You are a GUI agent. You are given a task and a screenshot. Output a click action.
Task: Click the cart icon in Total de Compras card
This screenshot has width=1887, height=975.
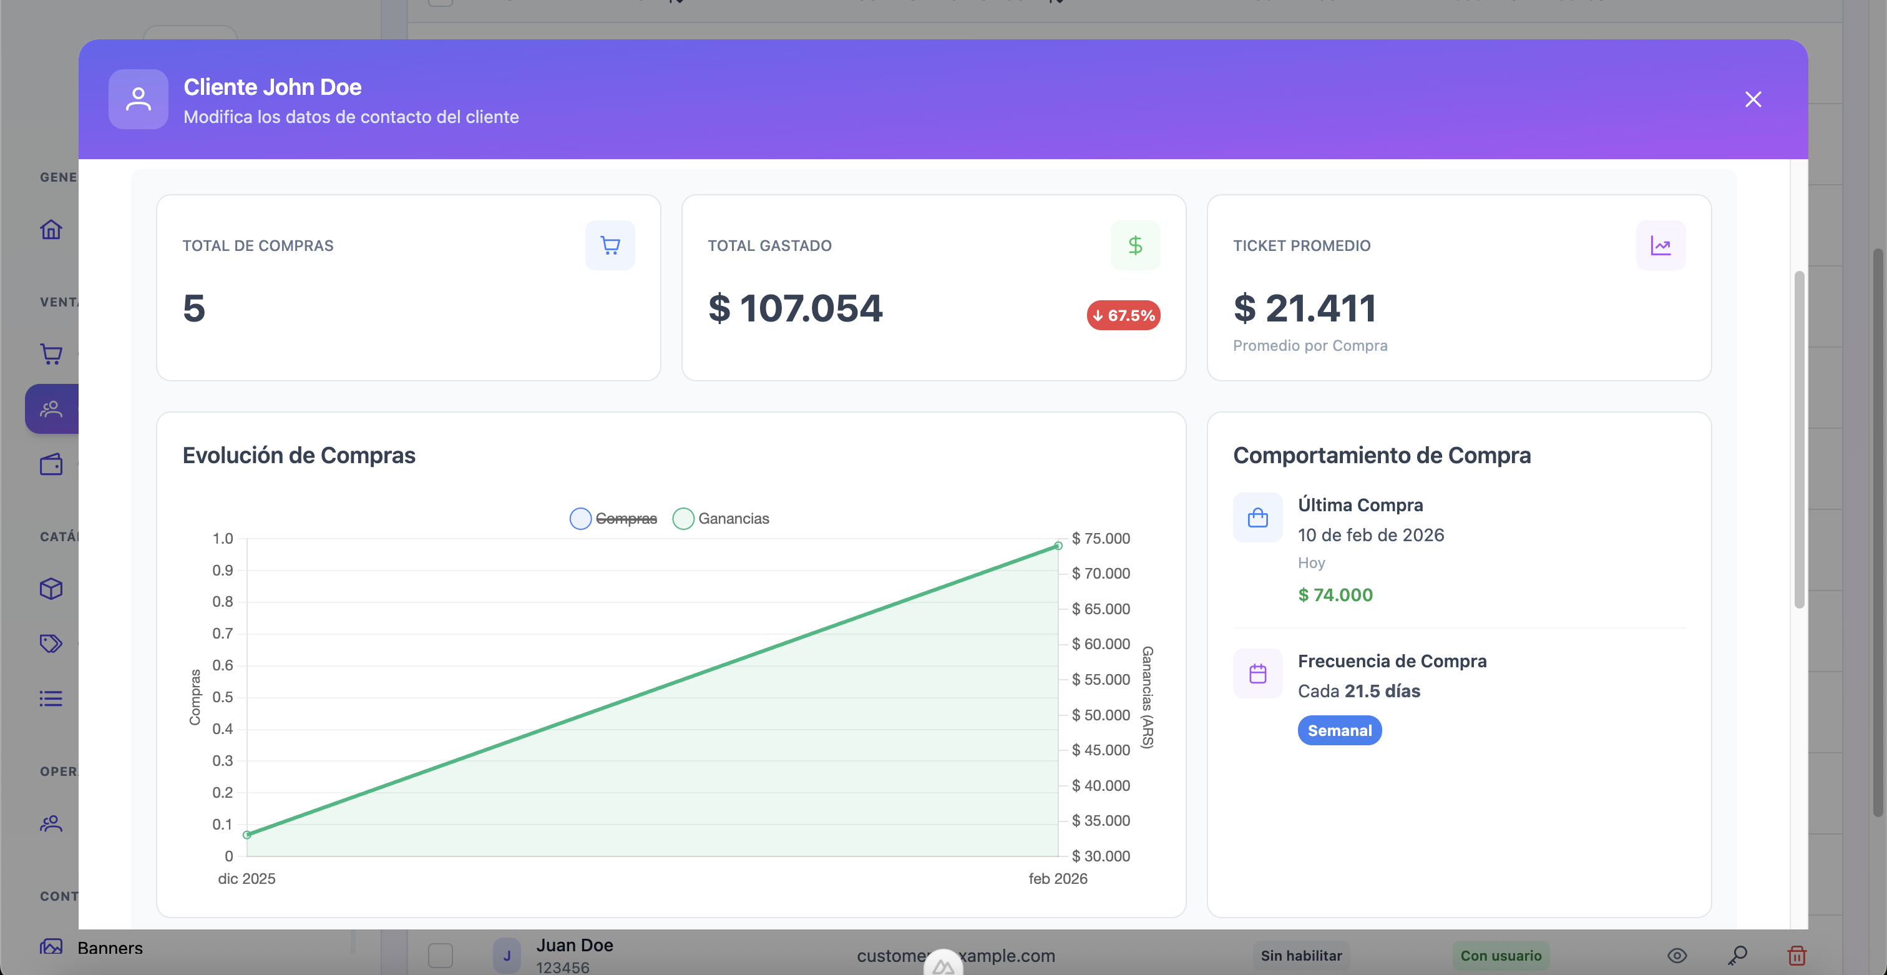pyautogui.click(x=610, y=245)
